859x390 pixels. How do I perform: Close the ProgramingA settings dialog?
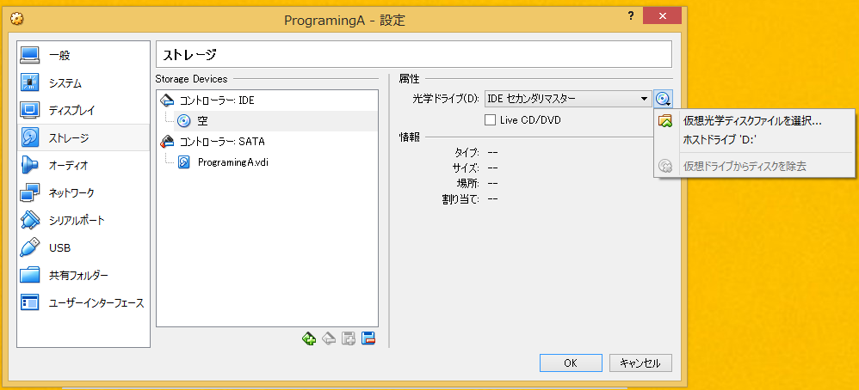[x=662, y=15]
